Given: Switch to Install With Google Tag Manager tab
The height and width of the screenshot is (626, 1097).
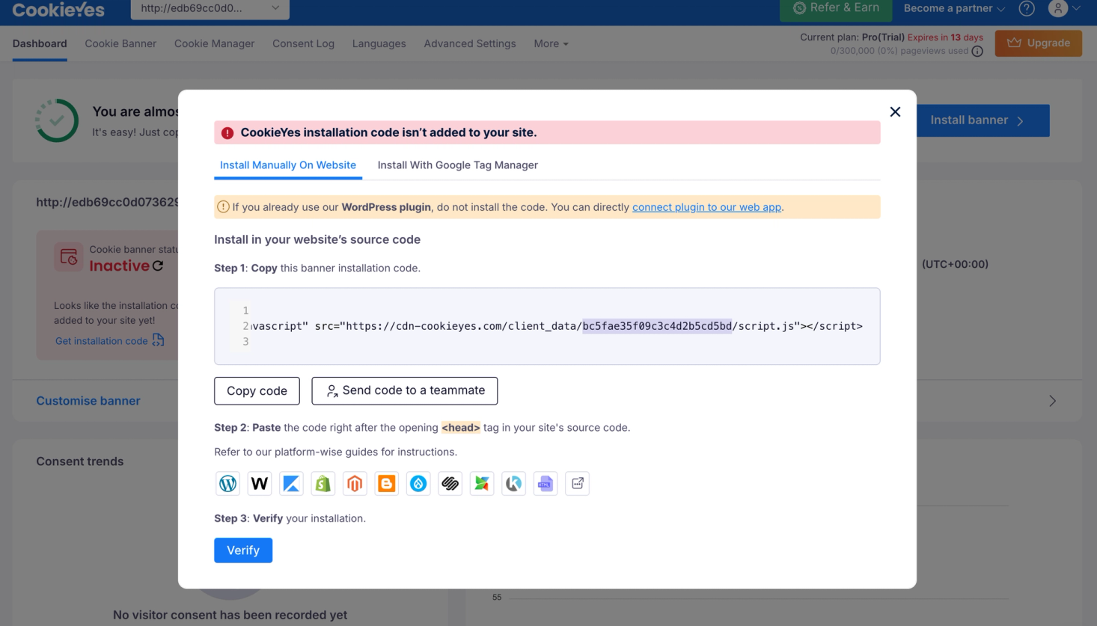Looking at the screenshot, I should 457,165.
